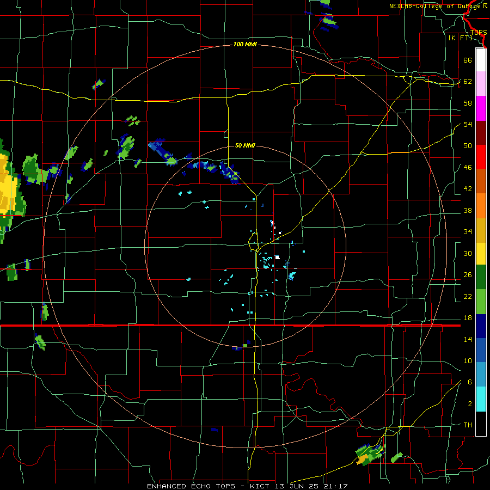
Task: Click the NEXLAB-College of DuPage credit text
Action: 438,6
